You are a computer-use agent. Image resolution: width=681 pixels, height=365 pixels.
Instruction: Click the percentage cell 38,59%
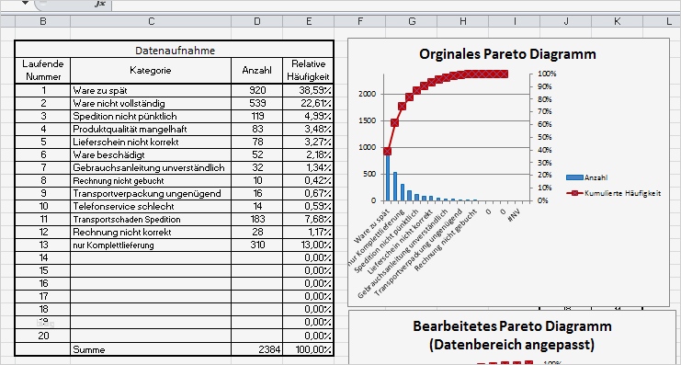(309, 90)
